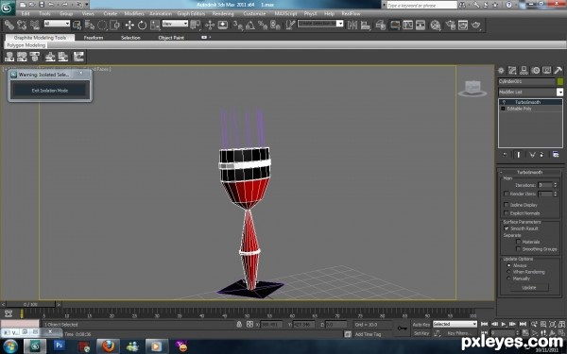Open the Motion command panel tab
The height and width of the screenshot is (354, 567).
535,71
